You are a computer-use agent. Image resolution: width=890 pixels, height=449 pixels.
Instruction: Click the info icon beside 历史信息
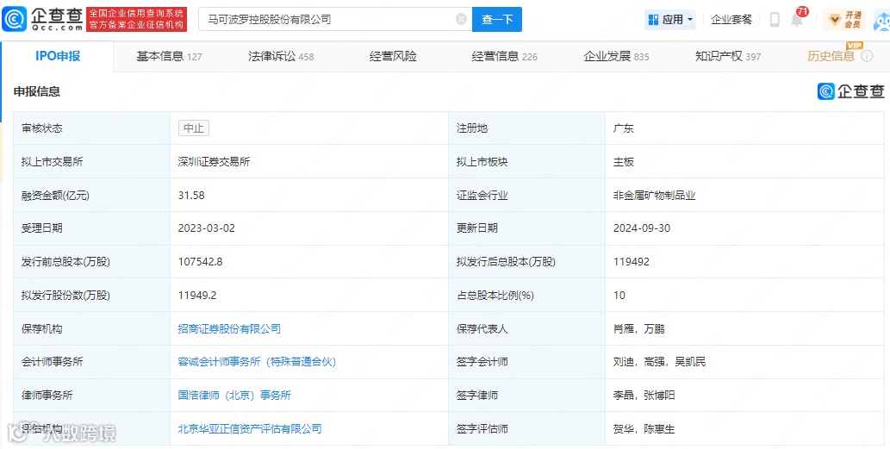(x=867, y=56)
